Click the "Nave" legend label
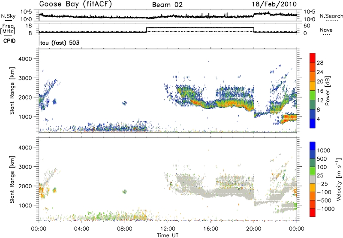This screenshot has width=343, height=238. [326, 30]
